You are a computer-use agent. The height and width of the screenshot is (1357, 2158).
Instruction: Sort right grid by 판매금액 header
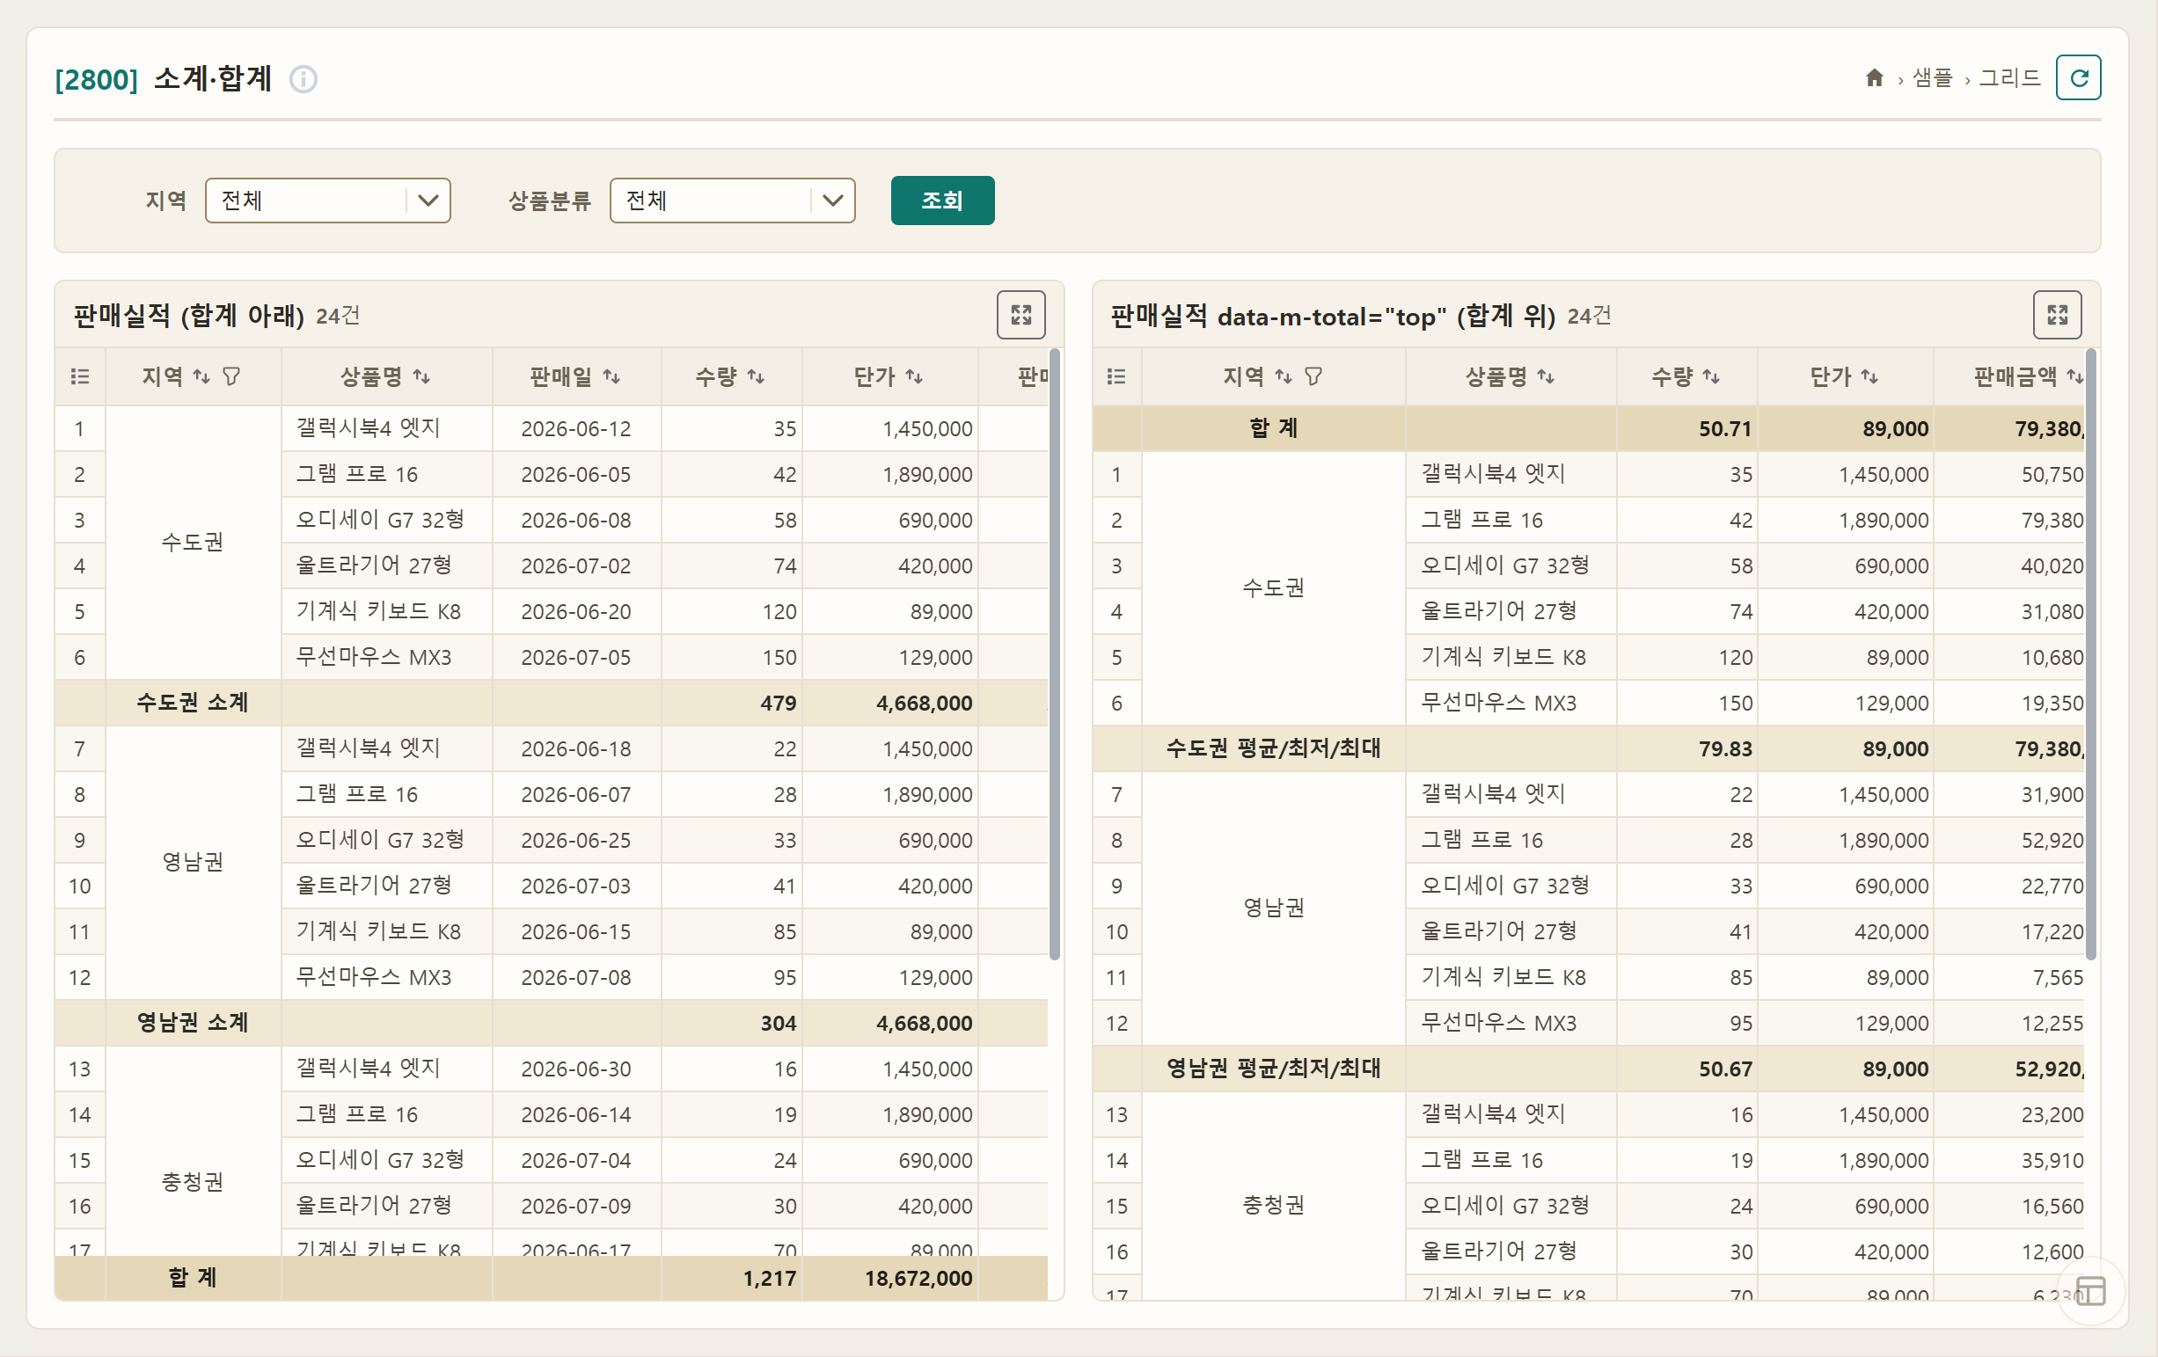click(x=2027, y=376)
